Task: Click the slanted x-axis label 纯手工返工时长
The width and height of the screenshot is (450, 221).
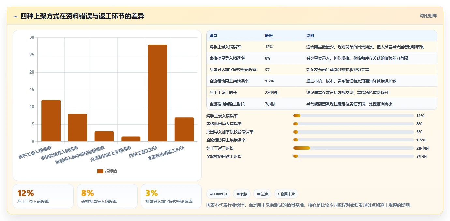Action: [x=143, y=152]
